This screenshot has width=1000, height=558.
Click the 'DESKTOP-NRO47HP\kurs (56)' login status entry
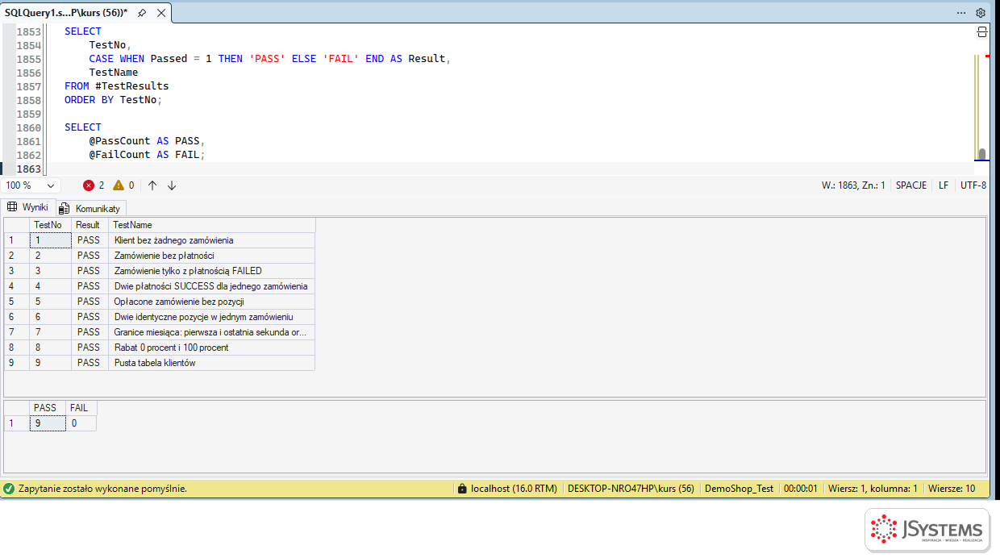(x=631, y=489)
